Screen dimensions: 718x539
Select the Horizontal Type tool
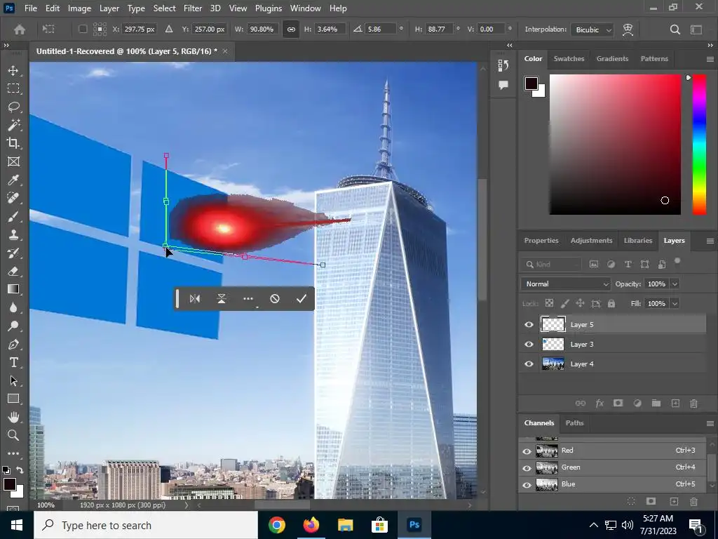point(13,363)
